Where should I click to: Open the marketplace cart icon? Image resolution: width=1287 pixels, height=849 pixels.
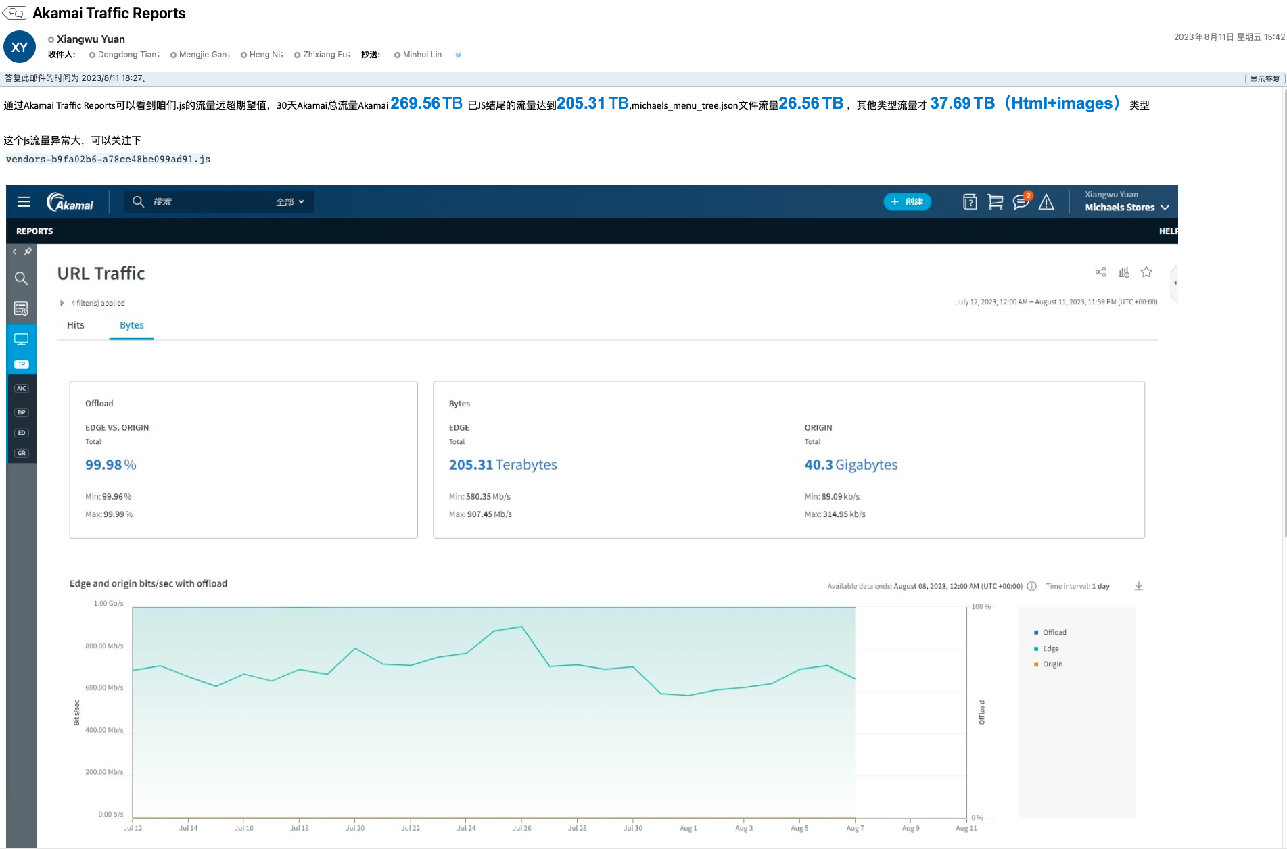(x=995, y=201)
